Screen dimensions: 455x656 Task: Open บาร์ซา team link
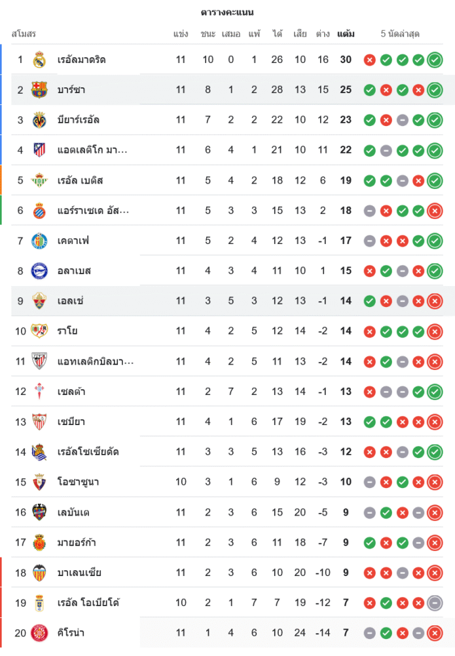tap(71, 90)
